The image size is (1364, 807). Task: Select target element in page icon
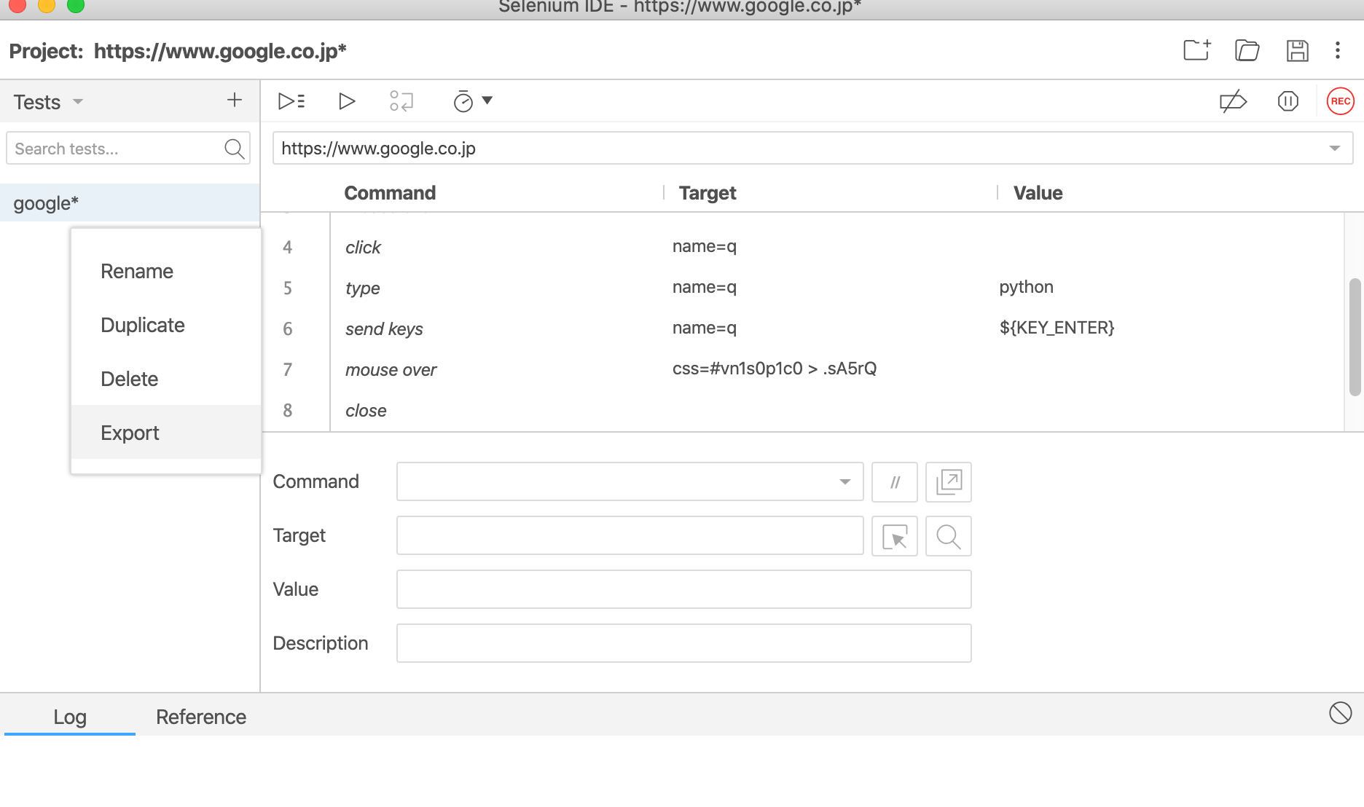point(895,536)
